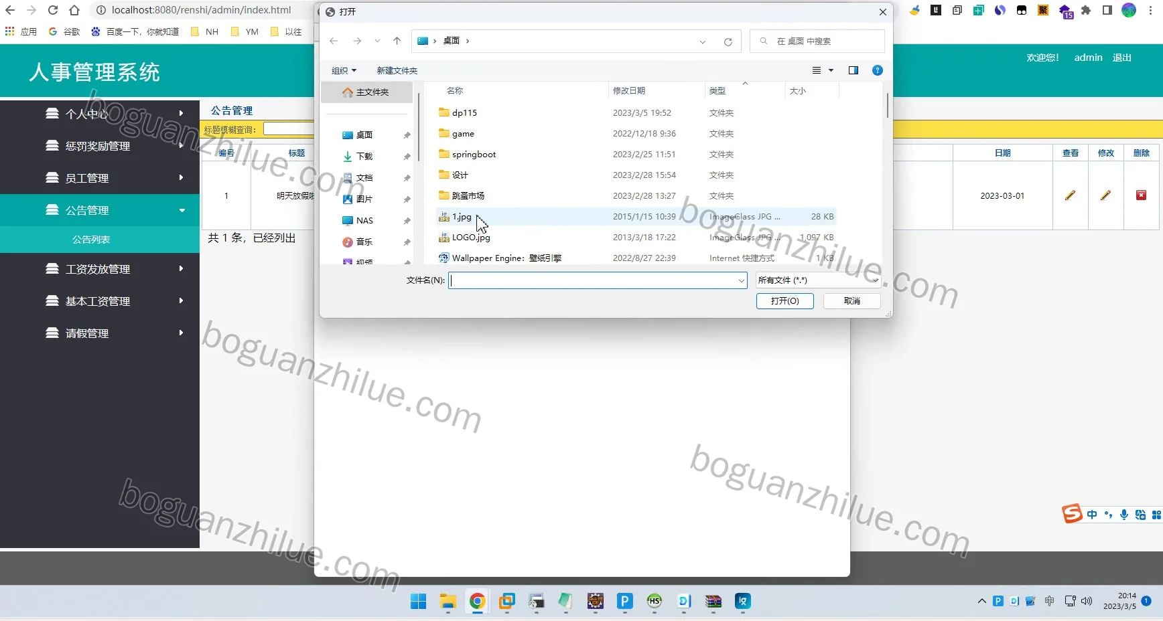The height and width of the screenshot is (621, 1163).
Task: Open the dp115 folder
Action: tap(464, 113)
